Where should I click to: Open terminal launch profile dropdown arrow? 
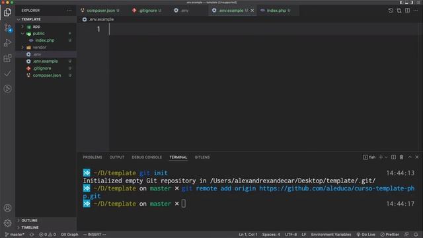pyautogui.click(x=386, y=157)
